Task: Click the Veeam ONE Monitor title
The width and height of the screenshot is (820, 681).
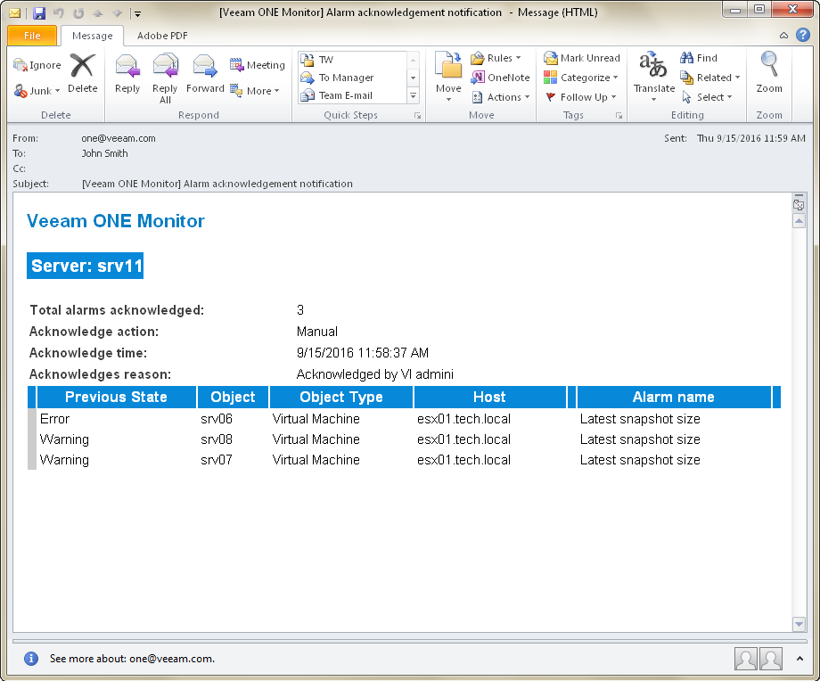Action: [x=116, y=221]
